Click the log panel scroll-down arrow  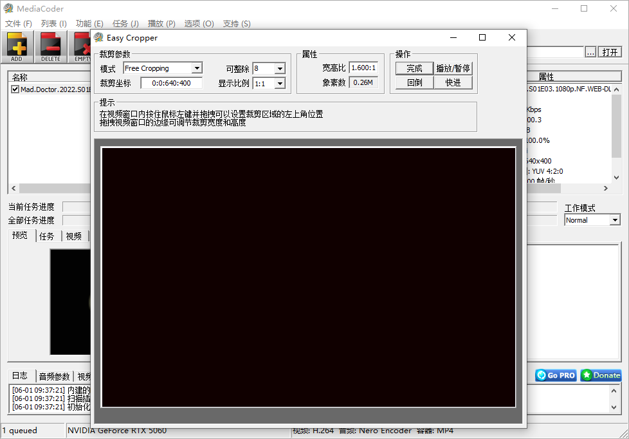(614, 407)
